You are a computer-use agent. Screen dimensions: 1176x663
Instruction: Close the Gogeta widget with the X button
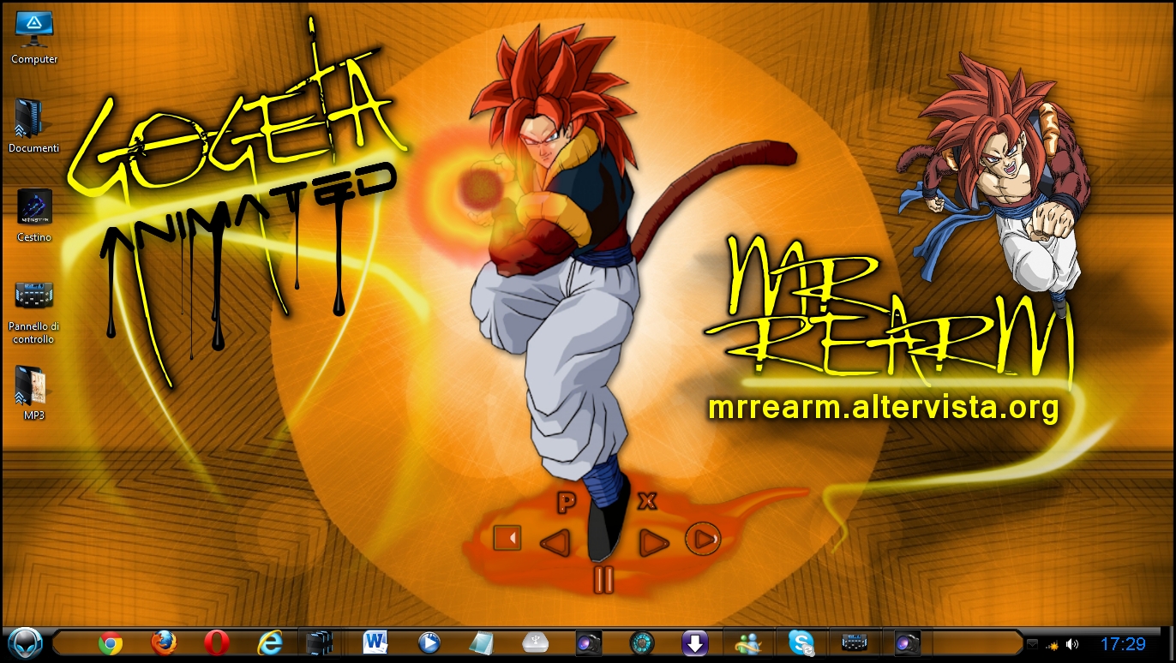click(648, 500)
